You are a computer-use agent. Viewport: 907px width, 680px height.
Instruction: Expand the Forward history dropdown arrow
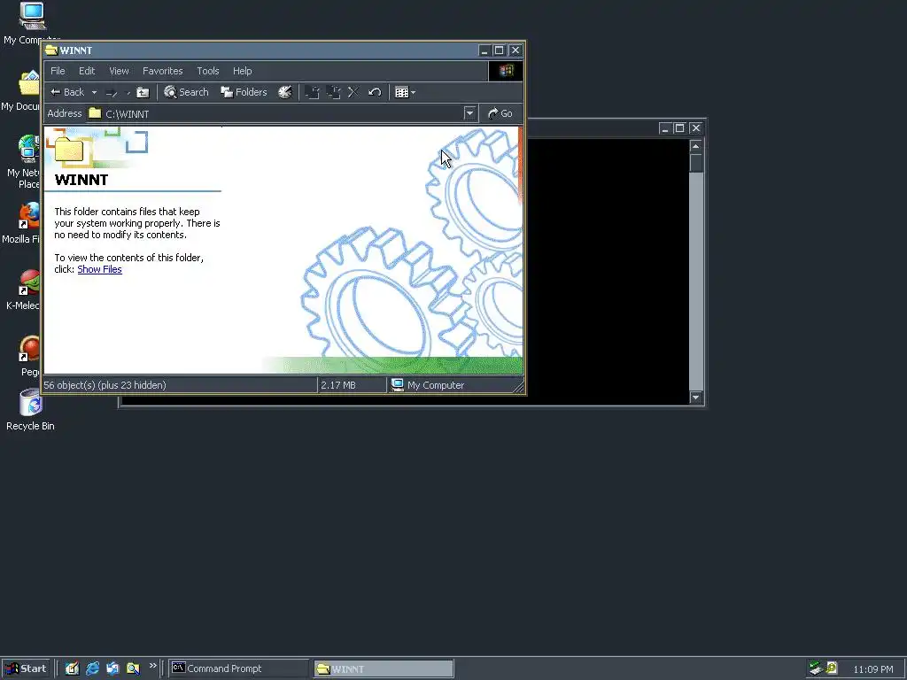pos(128,92)
